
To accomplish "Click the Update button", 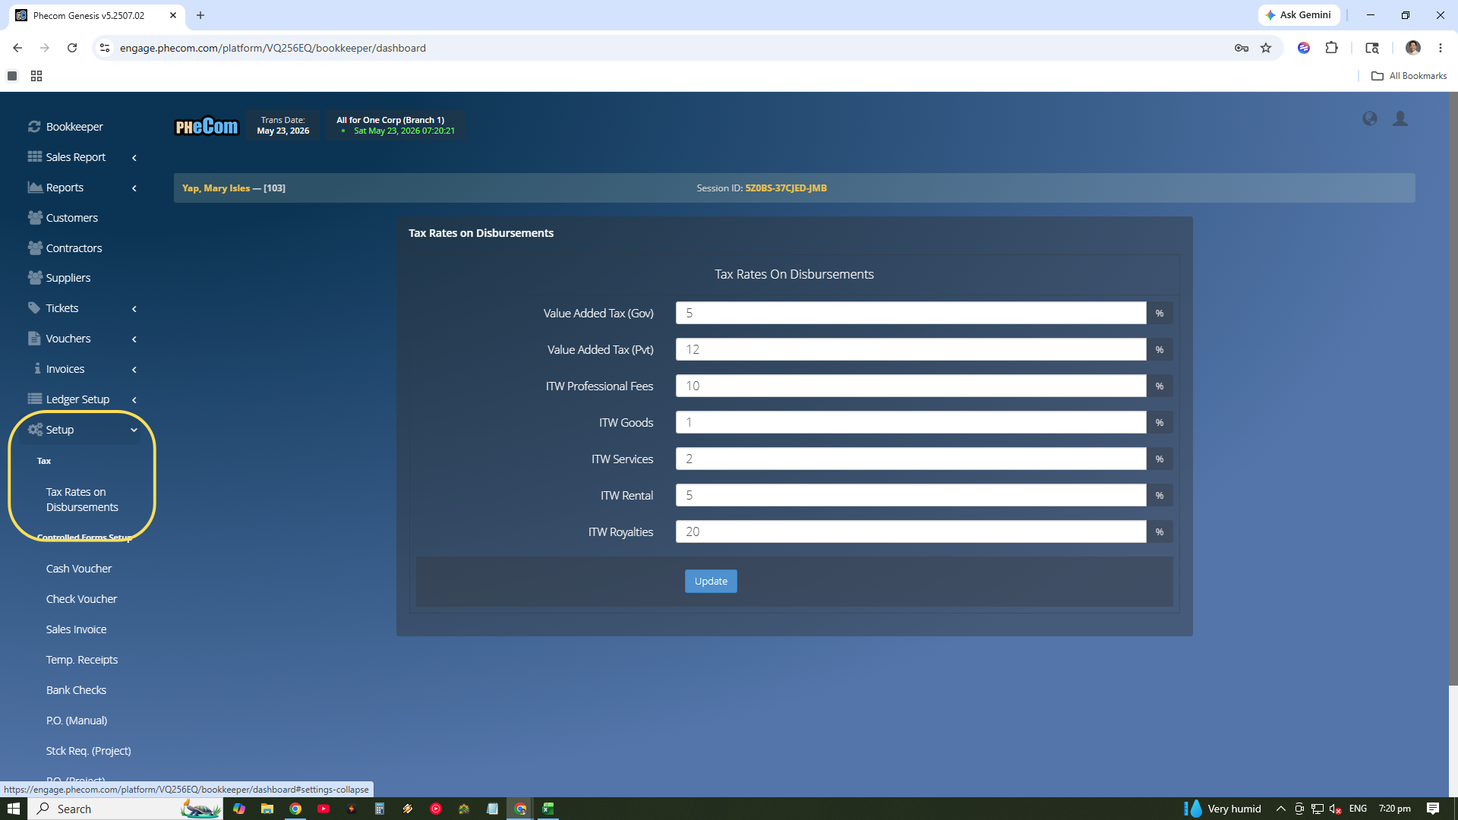I will 711,581.
